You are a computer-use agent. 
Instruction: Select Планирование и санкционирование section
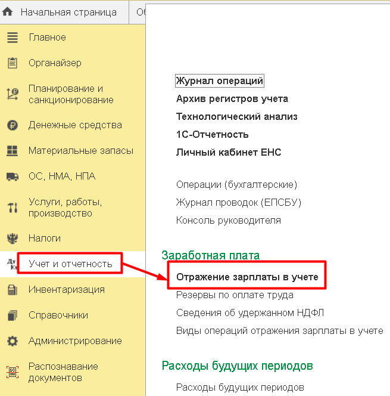click(x=71, y=94)
